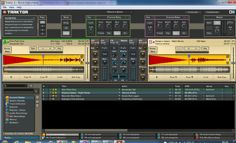
Task: Open Deck A loop size x4 dropdown
Action: coord(66,79)
